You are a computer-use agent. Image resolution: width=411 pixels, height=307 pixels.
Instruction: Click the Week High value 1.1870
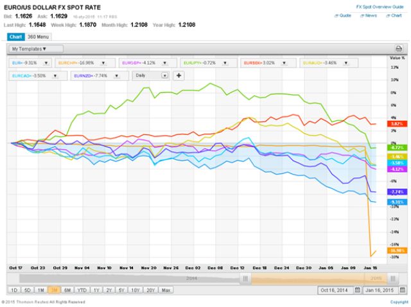click(87, 25)
